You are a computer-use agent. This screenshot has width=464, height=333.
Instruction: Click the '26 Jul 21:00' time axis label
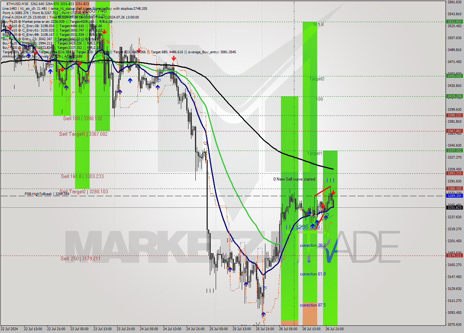click(334, 329)
